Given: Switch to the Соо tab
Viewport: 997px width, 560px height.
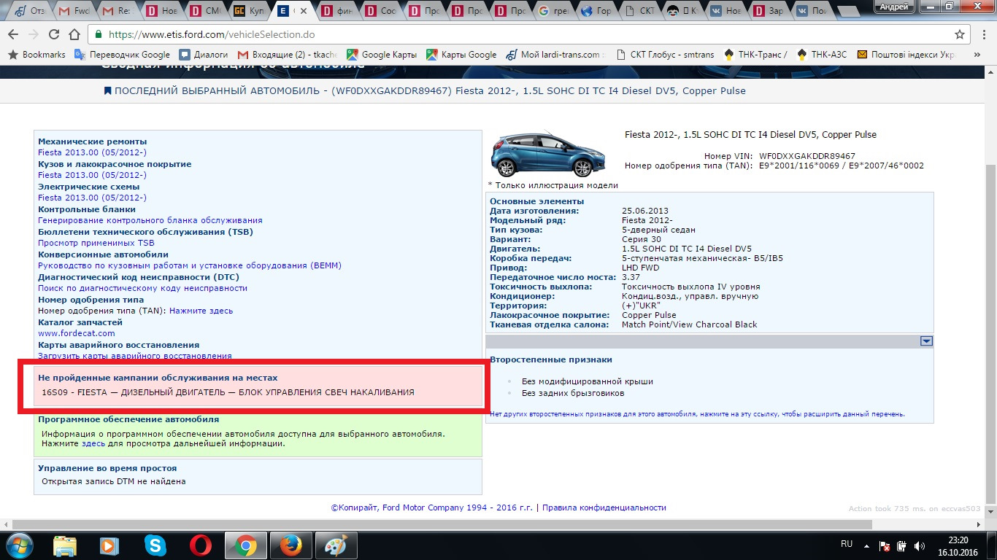Looking at the screenshot, I should (380, 11).
